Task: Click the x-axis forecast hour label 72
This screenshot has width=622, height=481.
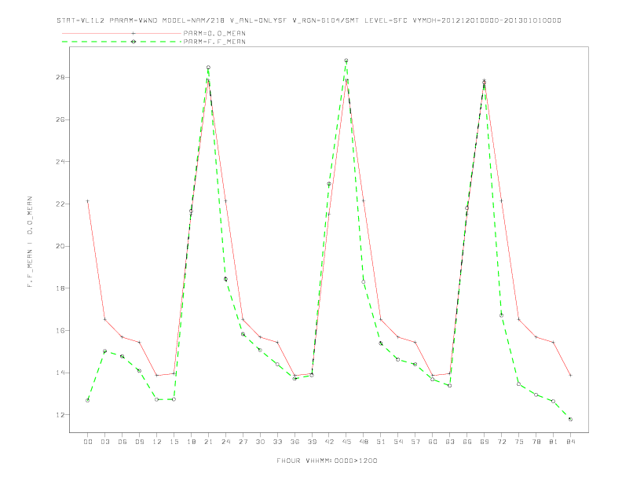Action: point(501,442)
